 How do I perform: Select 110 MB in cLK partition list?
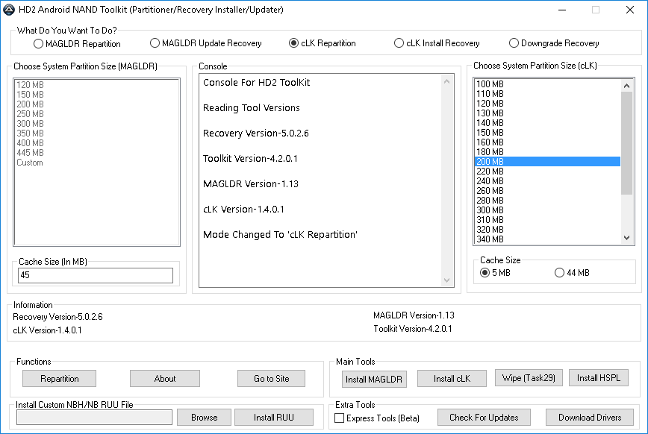[547, 94]
